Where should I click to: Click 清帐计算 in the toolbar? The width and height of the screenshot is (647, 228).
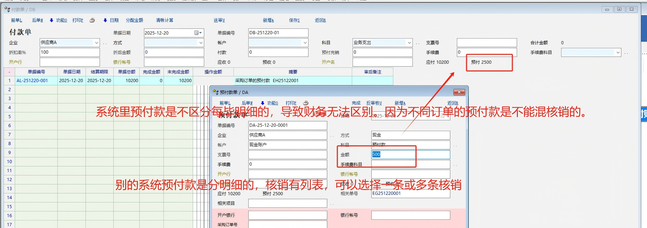165,21
